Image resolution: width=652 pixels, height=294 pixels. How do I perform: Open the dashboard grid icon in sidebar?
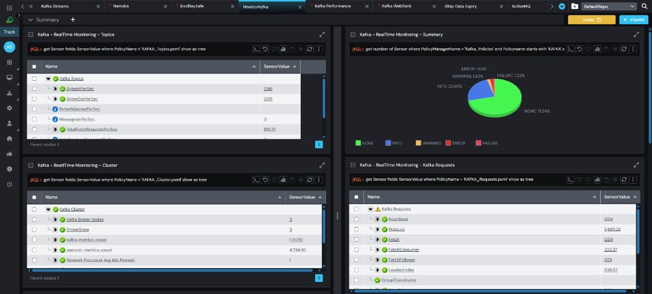(x=9, y=63)
